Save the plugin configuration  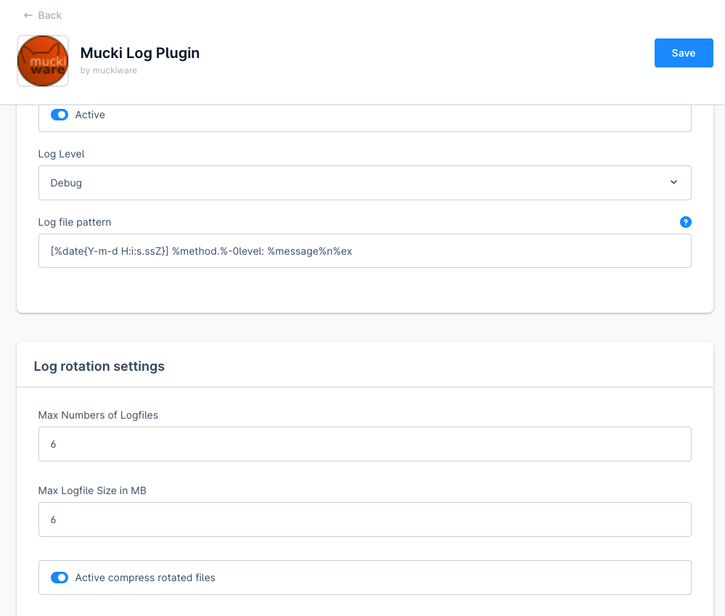click(683, 53)
